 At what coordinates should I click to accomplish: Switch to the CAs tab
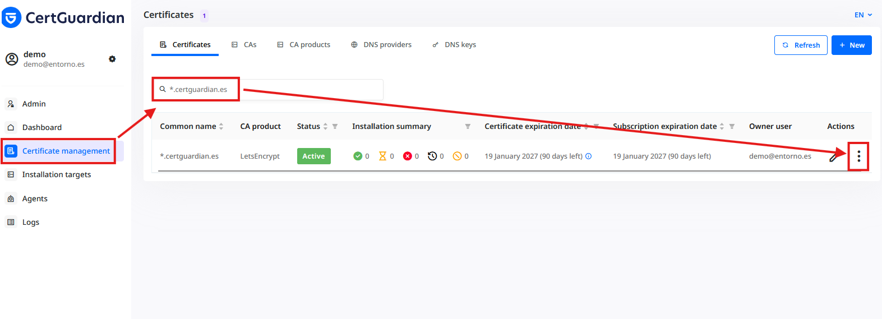244,44
